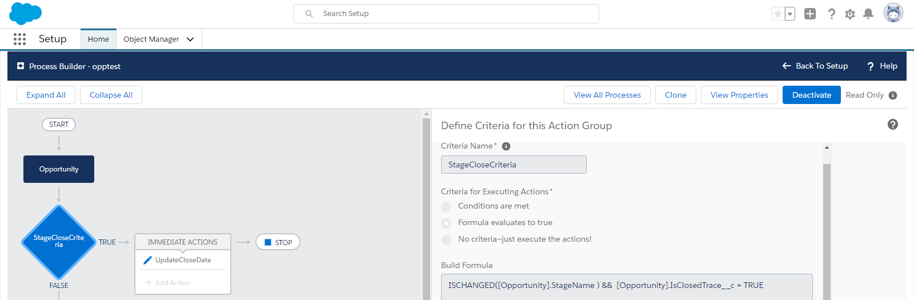914x300 pixels.
Task: Click the START node
Action: point(59,125)
